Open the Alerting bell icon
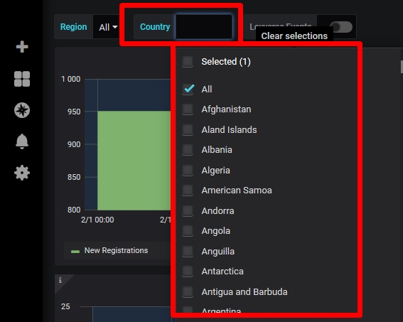 pos(22,141)
